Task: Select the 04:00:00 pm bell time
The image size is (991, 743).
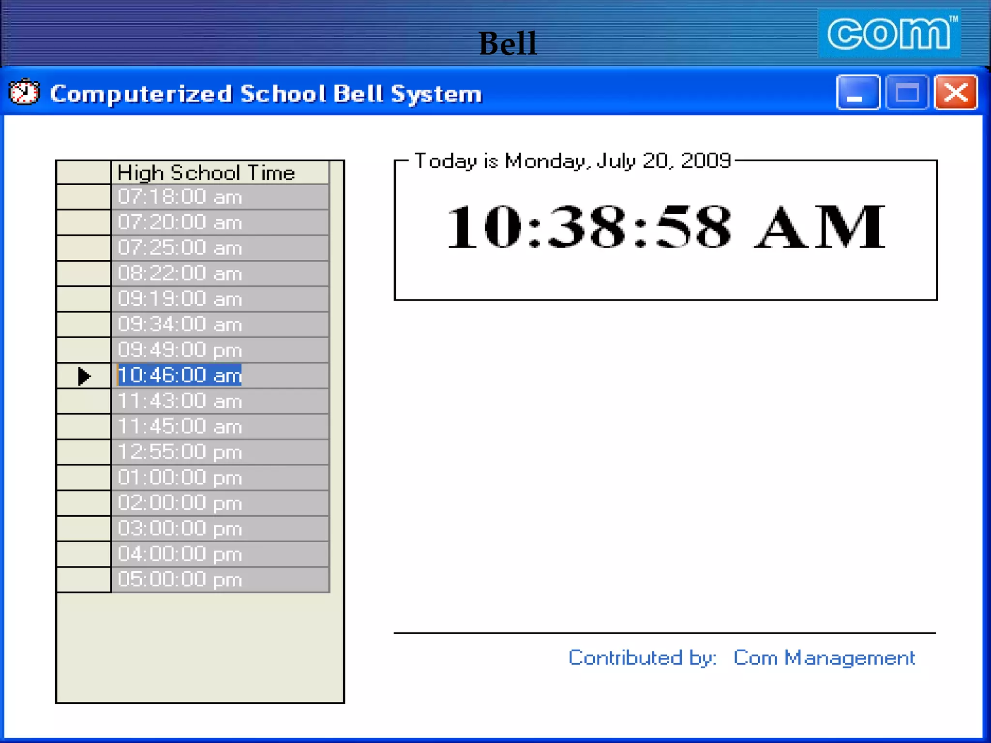Action: (220, 554)
